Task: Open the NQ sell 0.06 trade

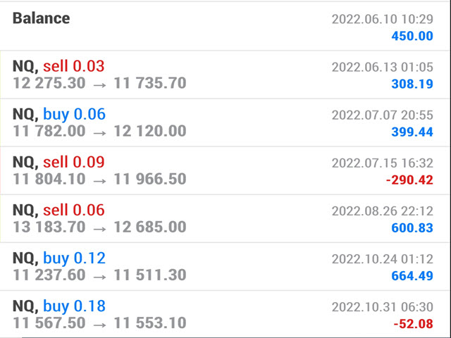Action: pos(225,219)
